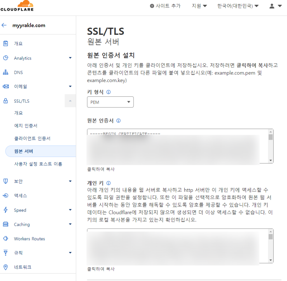Click 사이트 추가 to add a site

pyautogui.click(x=165, y=6)
